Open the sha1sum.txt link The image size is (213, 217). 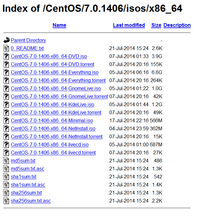point(24,177)
